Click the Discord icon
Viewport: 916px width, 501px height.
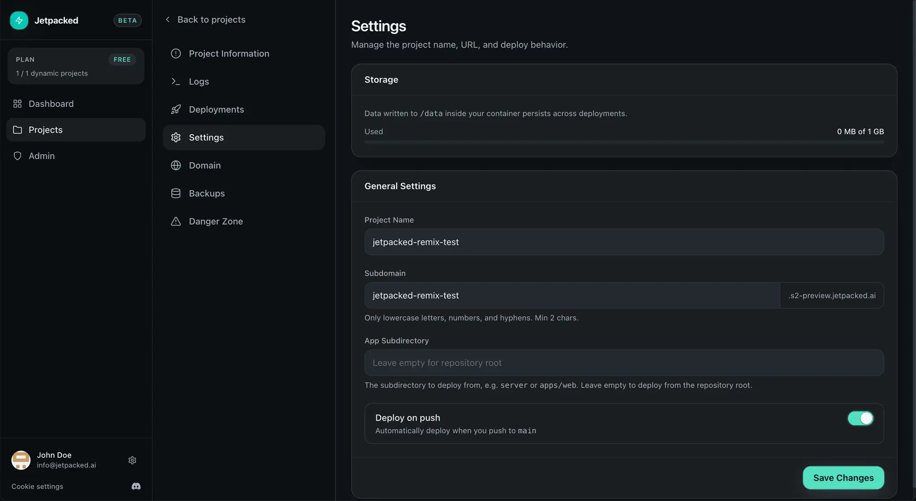[136, 486]
